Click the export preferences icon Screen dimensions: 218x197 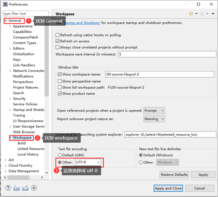tap(25, 188)
